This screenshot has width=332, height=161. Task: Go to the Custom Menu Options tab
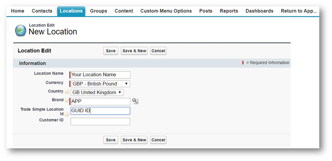[166, 11]
